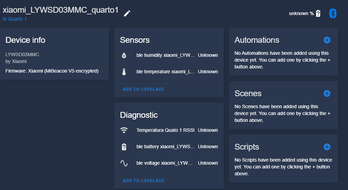Screen dimensions: 348x190
Task: Open the ble temperature sensor entity
Action: coord(169,72)
